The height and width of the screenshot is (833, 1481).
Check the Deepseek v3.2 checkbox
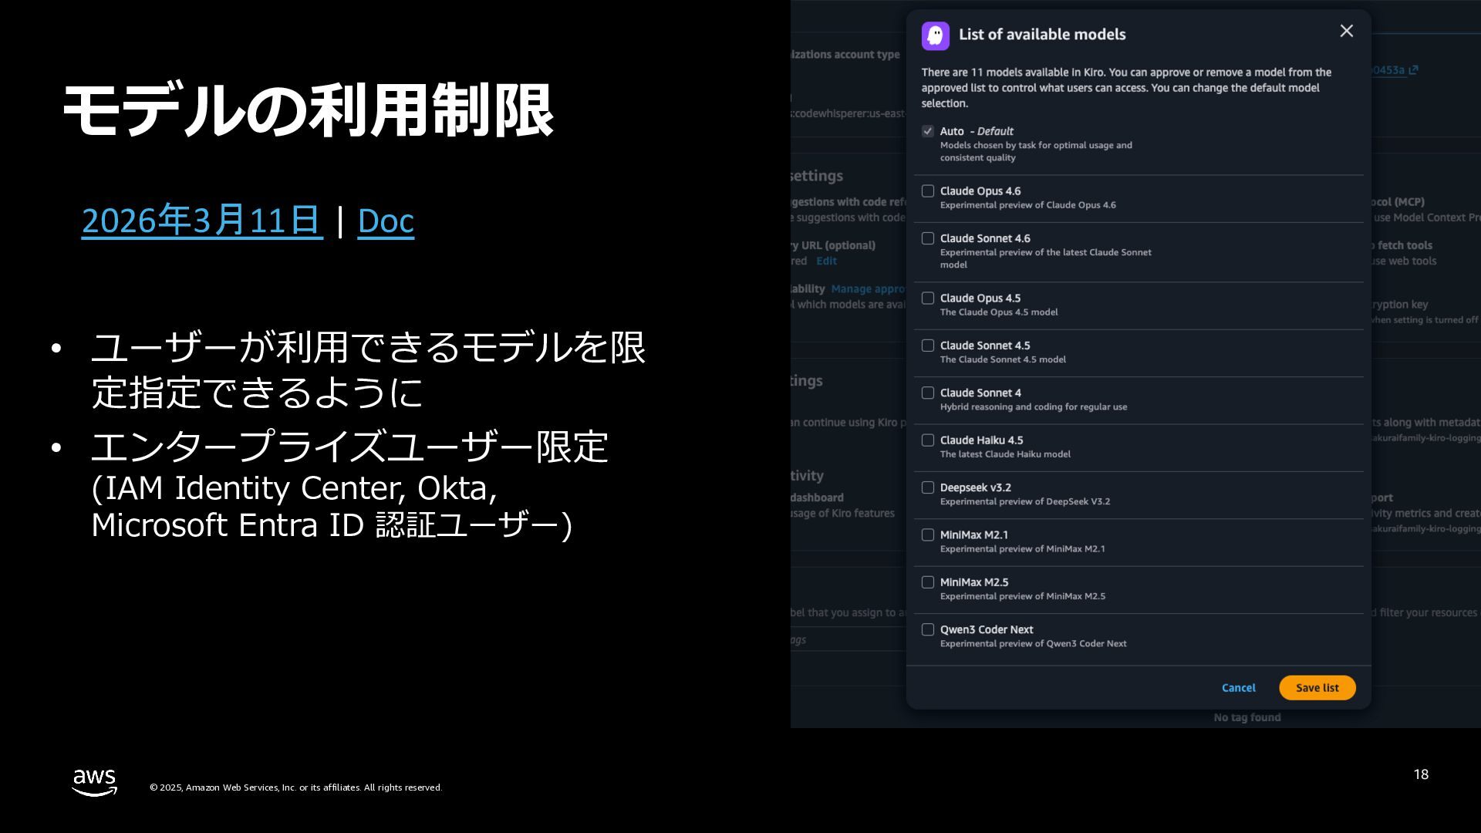(x=928, y=487)
